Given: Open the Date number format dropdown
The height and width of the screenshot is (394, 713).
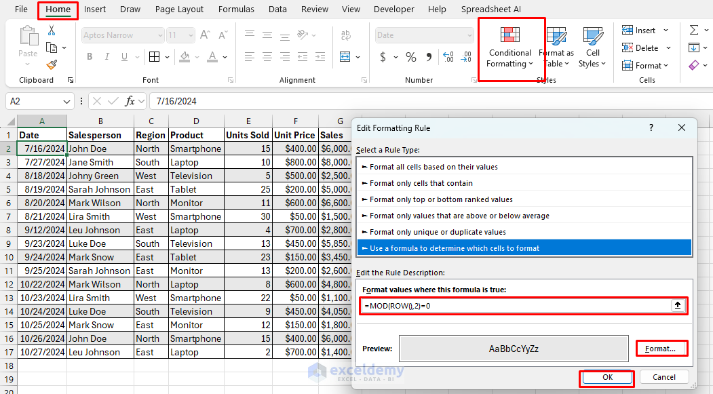Looking at the screenshot, I should click(x=469, y=35).
